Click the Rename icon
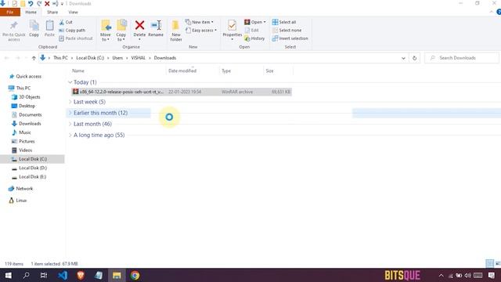The height and width of the screenshot is (282, 501). point(156,26)
